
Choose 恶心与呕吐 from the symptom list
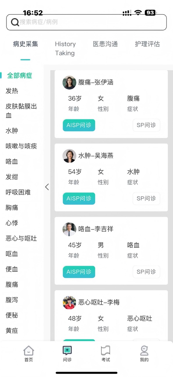tap(21, 238)
